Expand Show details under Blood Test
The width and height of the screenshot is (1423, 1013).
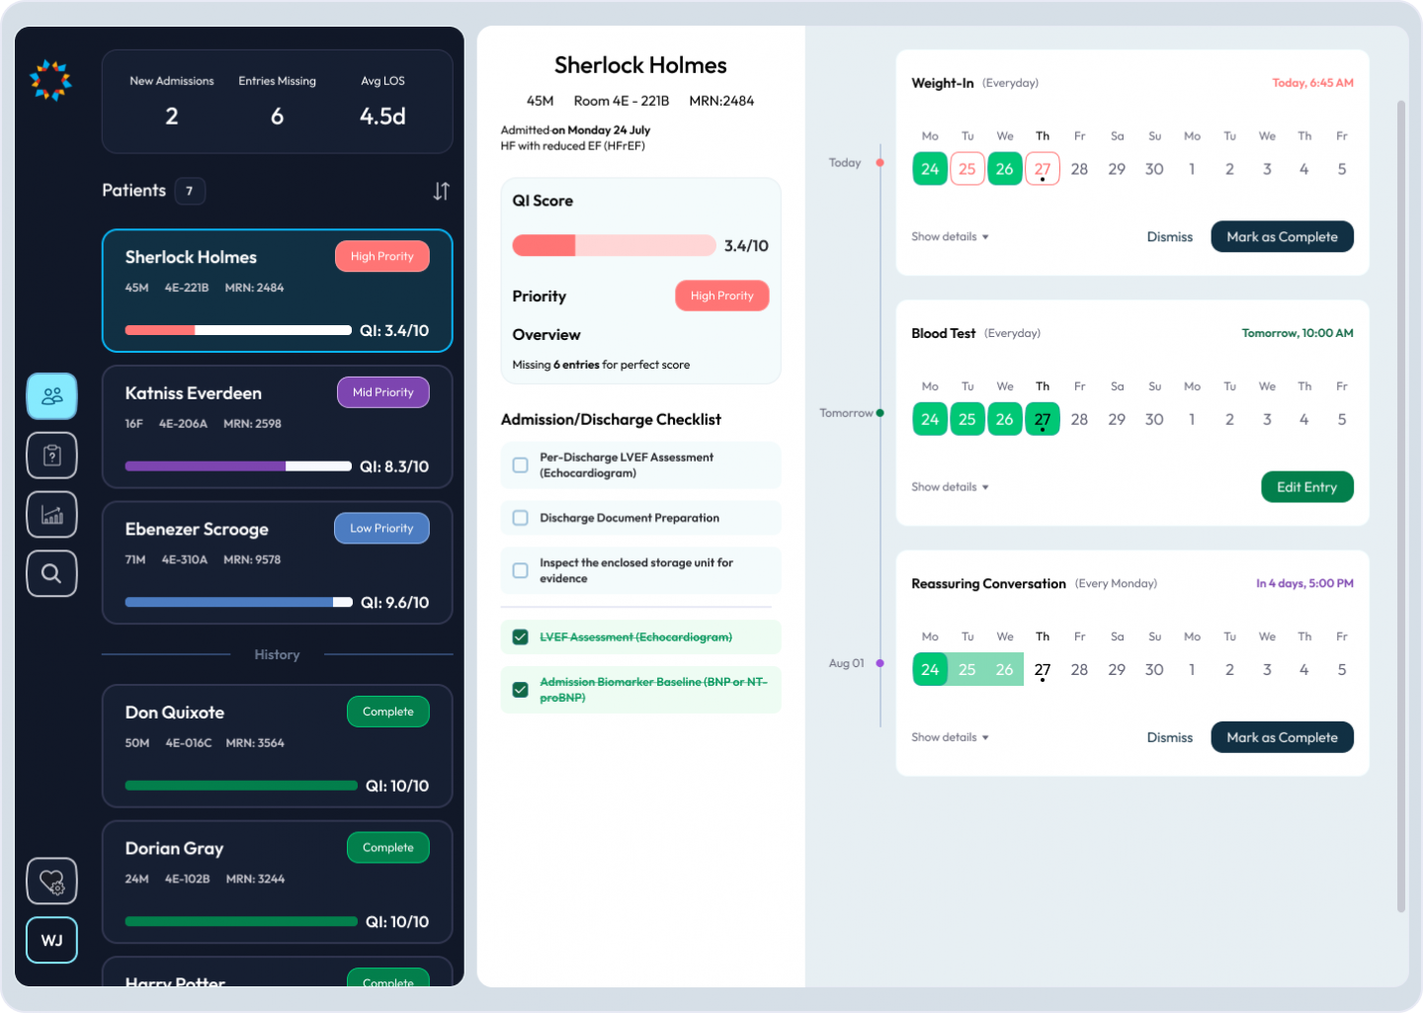coord(950,487)
